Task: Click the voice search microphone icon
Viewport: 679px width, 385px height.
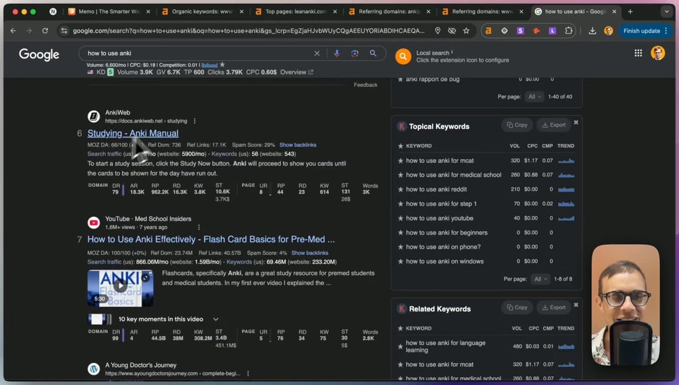Action: coord(336,53)
